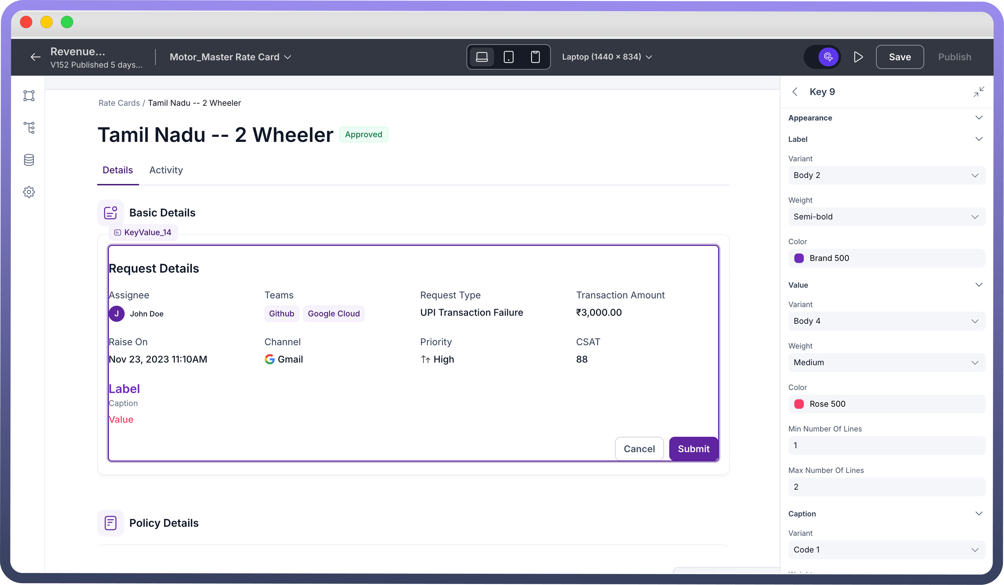Collapse the Key 9 properties panel

(x=978, y=92)
